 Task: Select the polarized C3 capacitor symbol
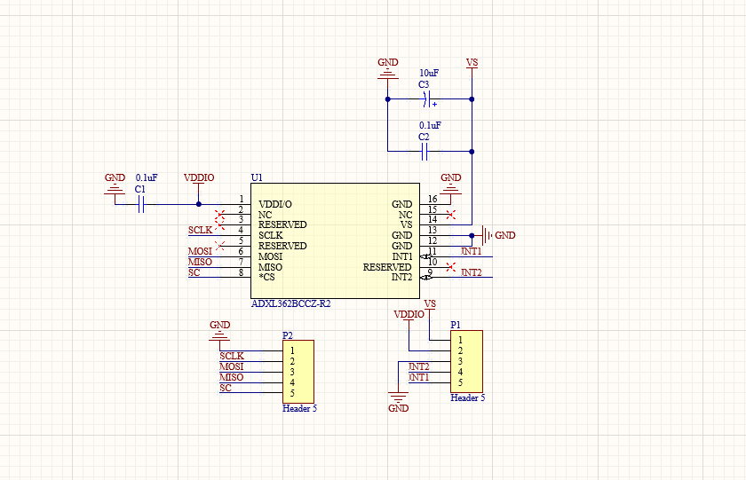pos(426,99)
